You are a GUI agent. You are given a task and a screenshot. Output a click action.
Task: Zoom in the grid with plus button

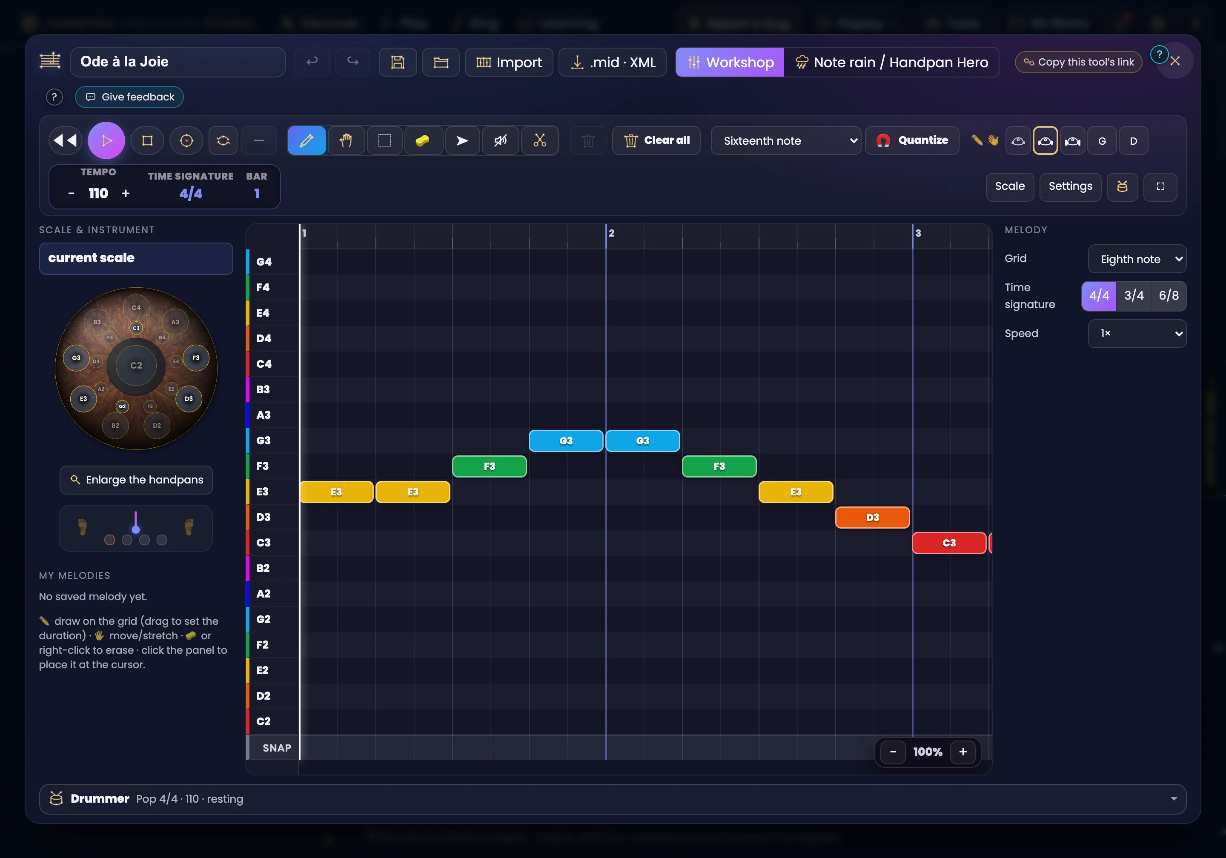coord(963,752)
